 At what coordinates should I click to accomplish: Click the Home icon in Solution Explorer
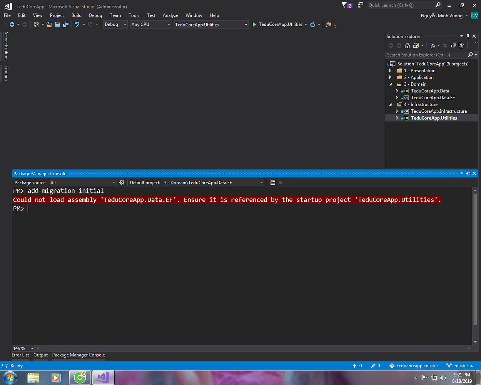[x=407, y=45]
